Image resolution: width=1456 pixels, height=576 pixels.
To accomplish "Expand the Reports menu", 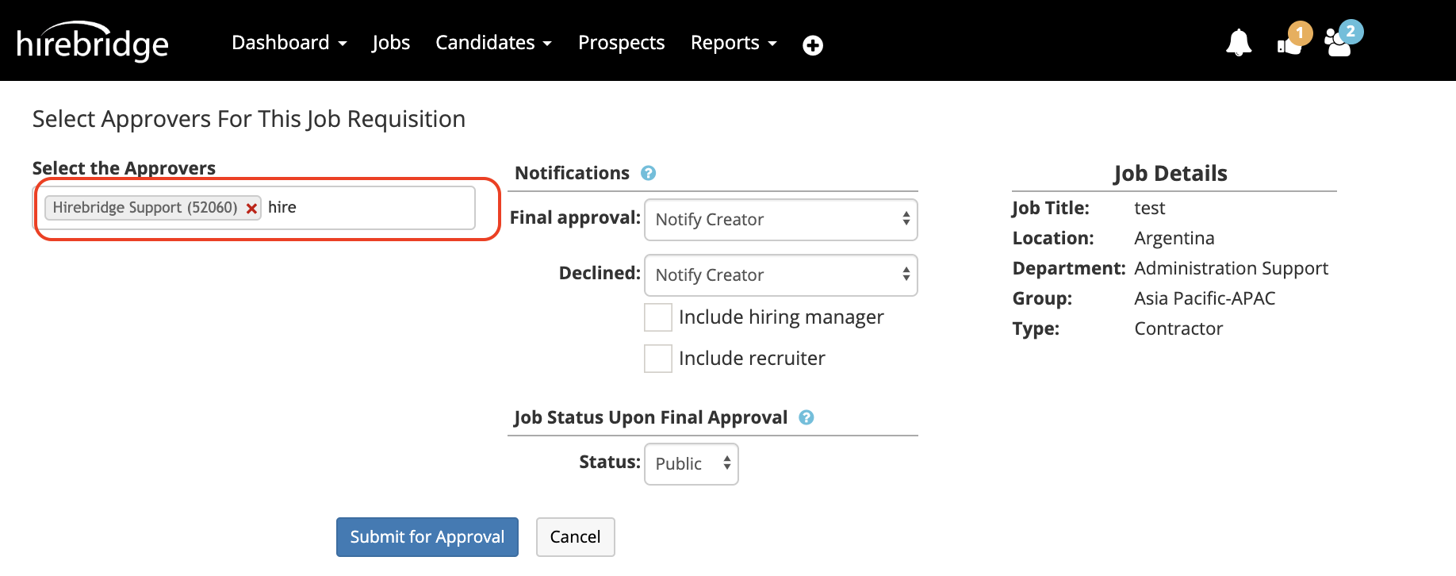I will click(x=733, y=43).
